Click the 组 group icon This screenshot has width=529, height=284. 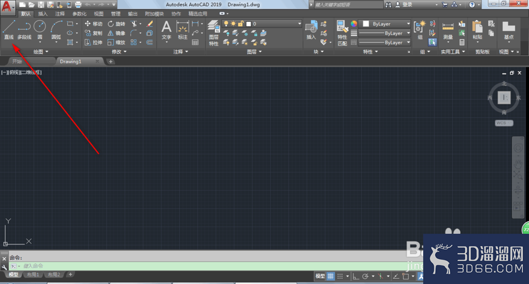tap(419, 30)
